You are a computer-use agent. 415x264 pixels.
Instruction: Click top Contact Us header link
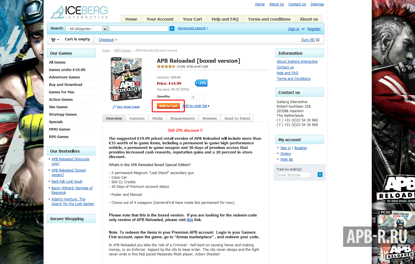[297, 4]
